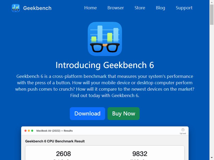Image resolution: width=214 pixels, height=160 pixels.
Task: Click the scrollbar down arrow
Action: [212, 158]
